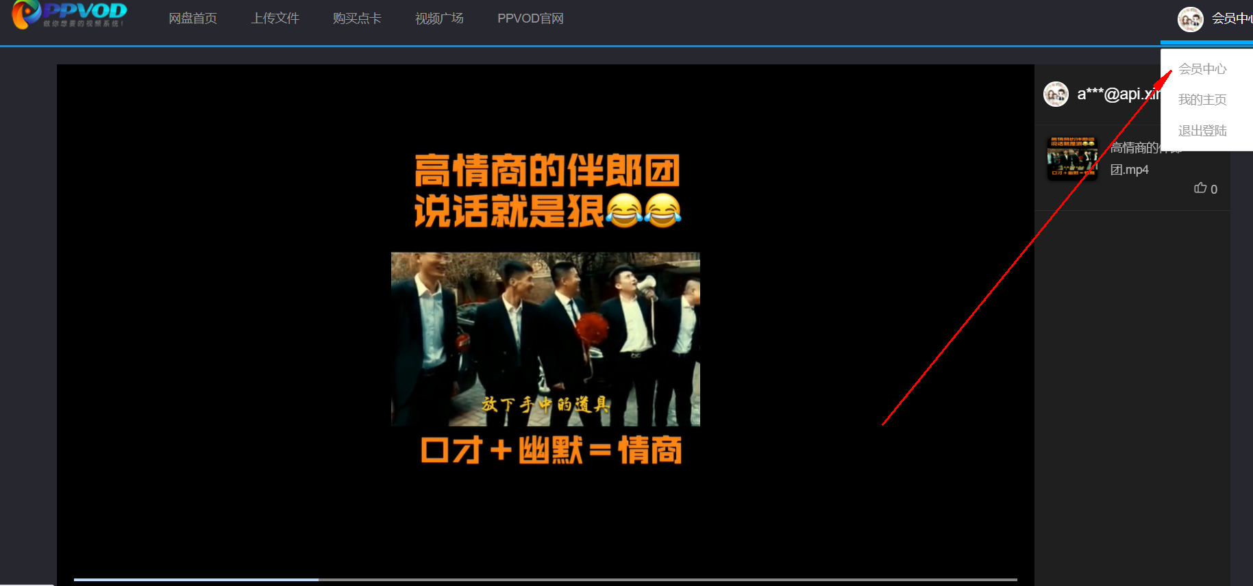Viewport: 1253px width, 586px height.
Task: Choose 退出登陆 to log out
Action: [x=1202, y=131]
